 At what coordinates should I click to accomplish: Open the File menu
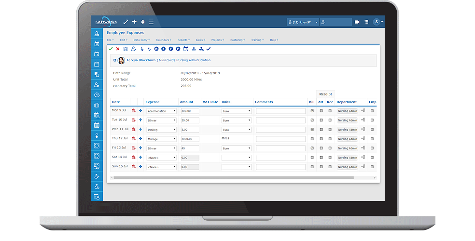(110, 40)
